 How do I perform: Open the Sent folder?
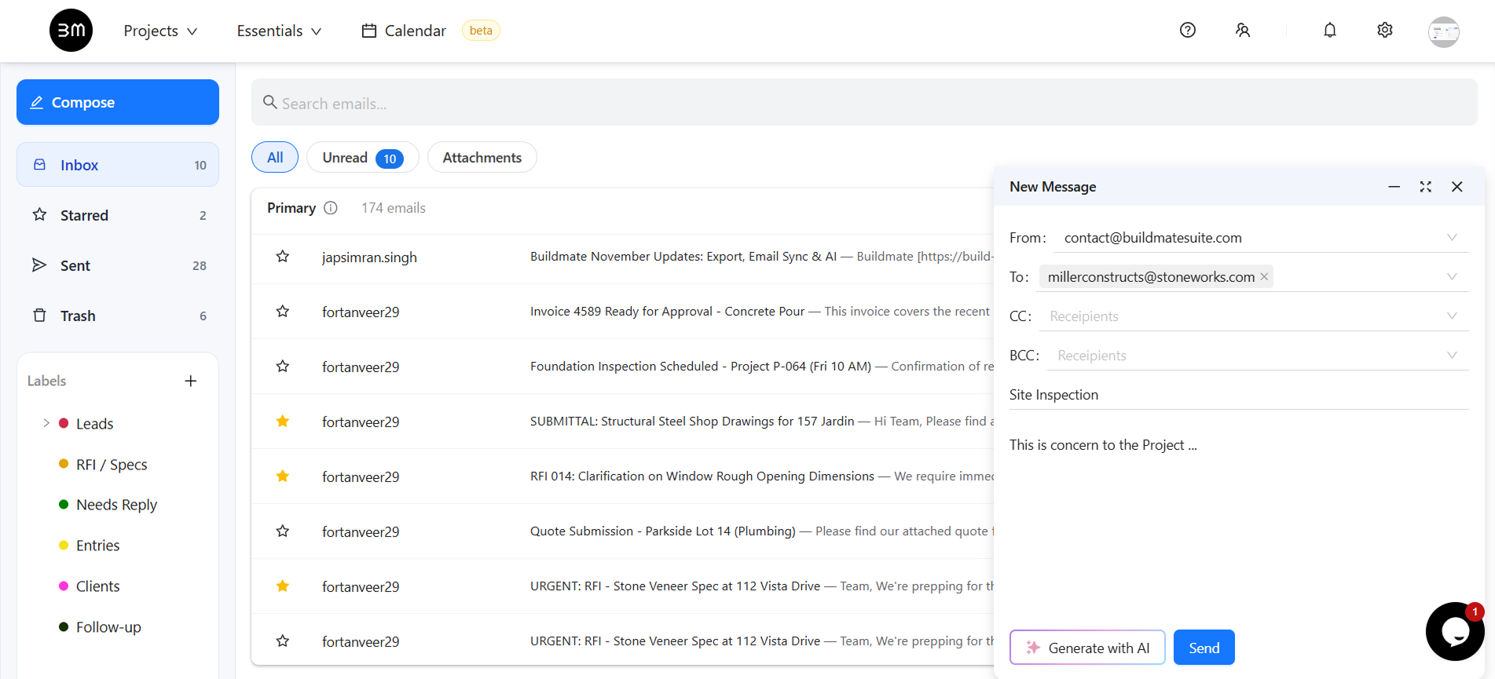tap(118, 265)
